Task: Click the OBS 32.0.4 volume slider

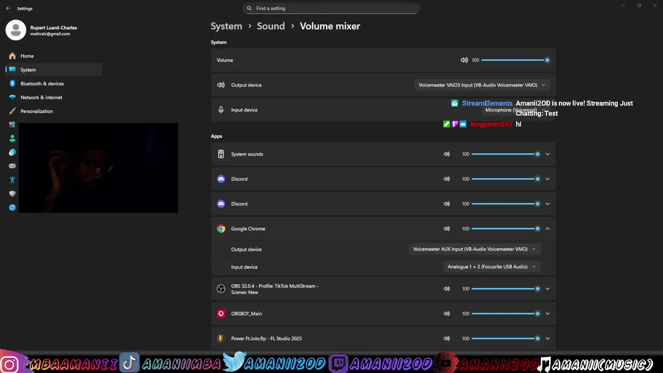Action: click(x=505, y=289)
